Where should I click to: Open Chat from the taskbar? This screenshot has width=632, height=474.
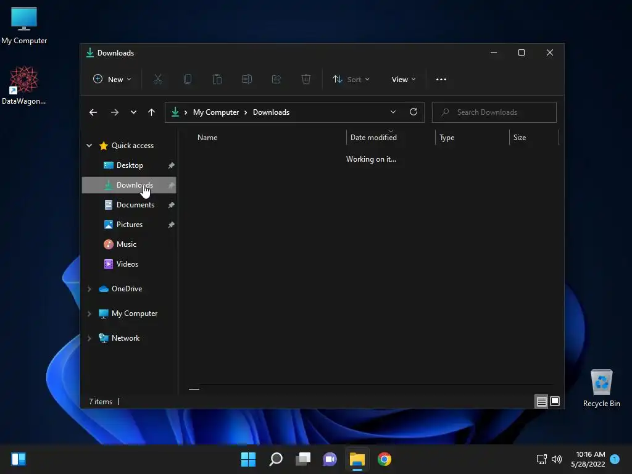coord(330,459)
